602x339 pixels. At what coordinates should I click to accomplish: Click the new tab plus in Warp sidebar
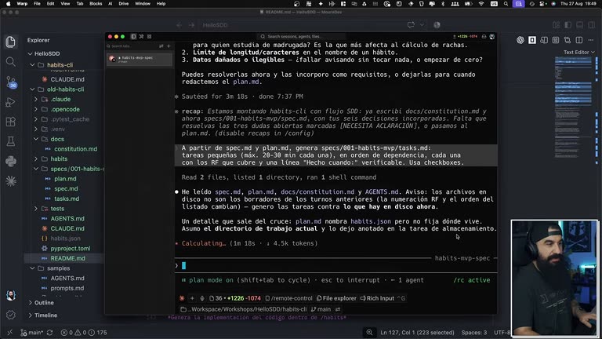point(169,46)
